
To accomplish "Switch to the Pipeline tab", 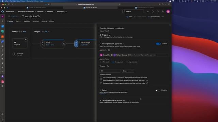I will click(x=10, y=21).
